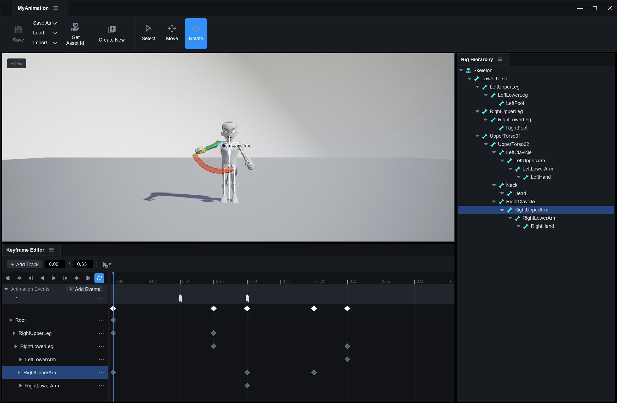
Task: Open the Rig Hierarchy panel menu
Action: 500,59
